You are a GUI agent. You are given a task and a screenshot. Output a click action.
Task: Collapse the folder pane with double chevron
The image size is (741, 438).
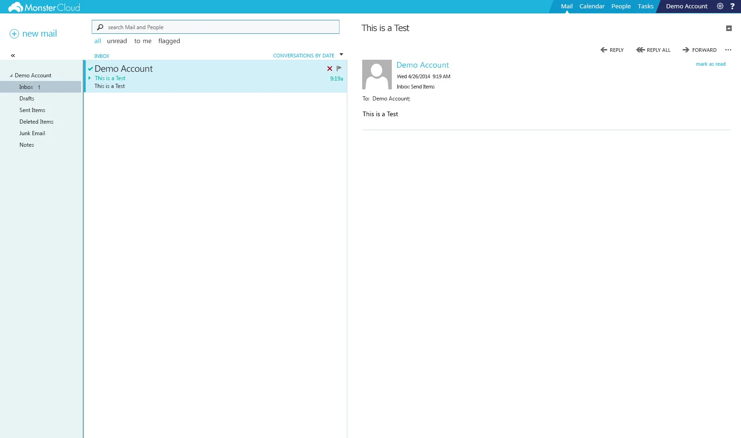point(13,56)
